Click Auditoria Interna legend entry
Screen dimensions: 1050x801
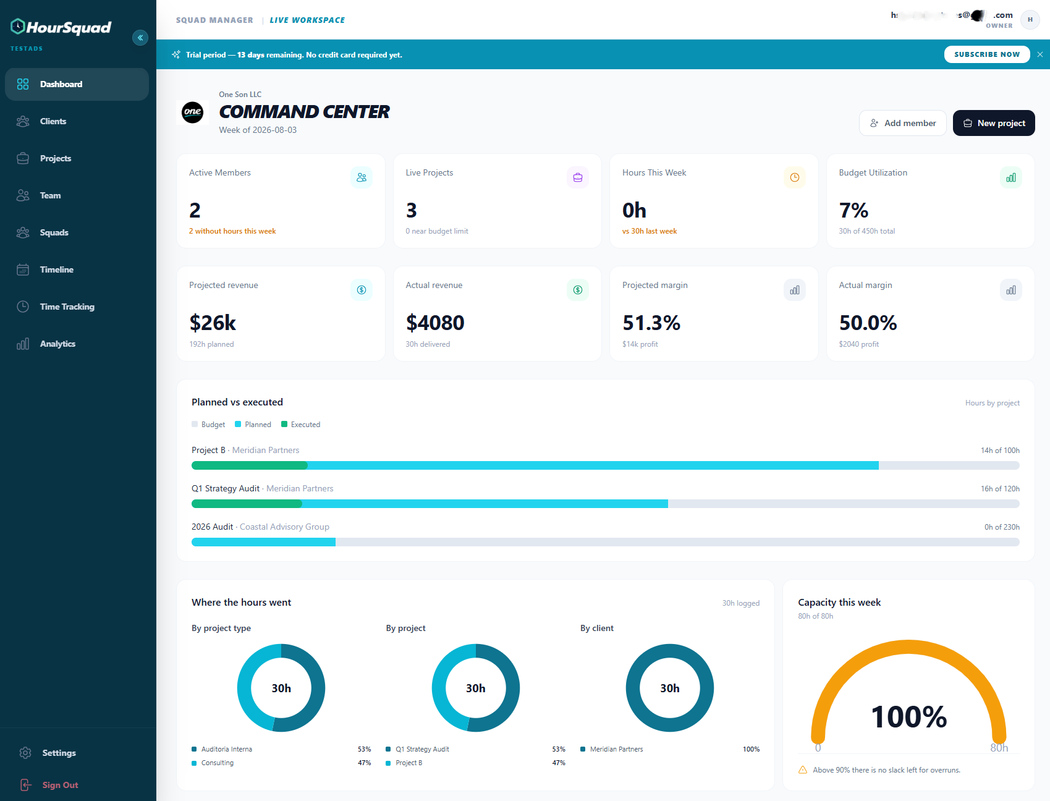[281, 749]
